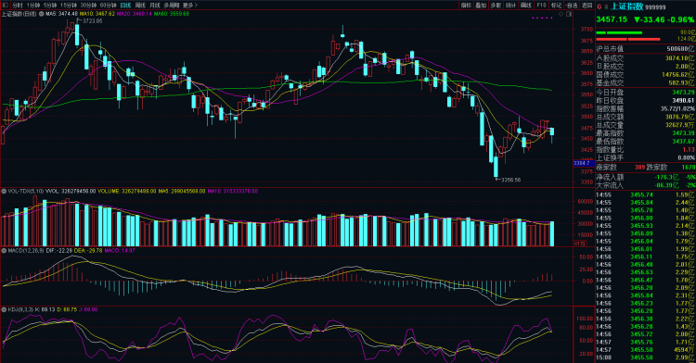Screen dimensions: 696x363
Task: Click the down-arrow change -33.46 value
Action: [650, 19]
